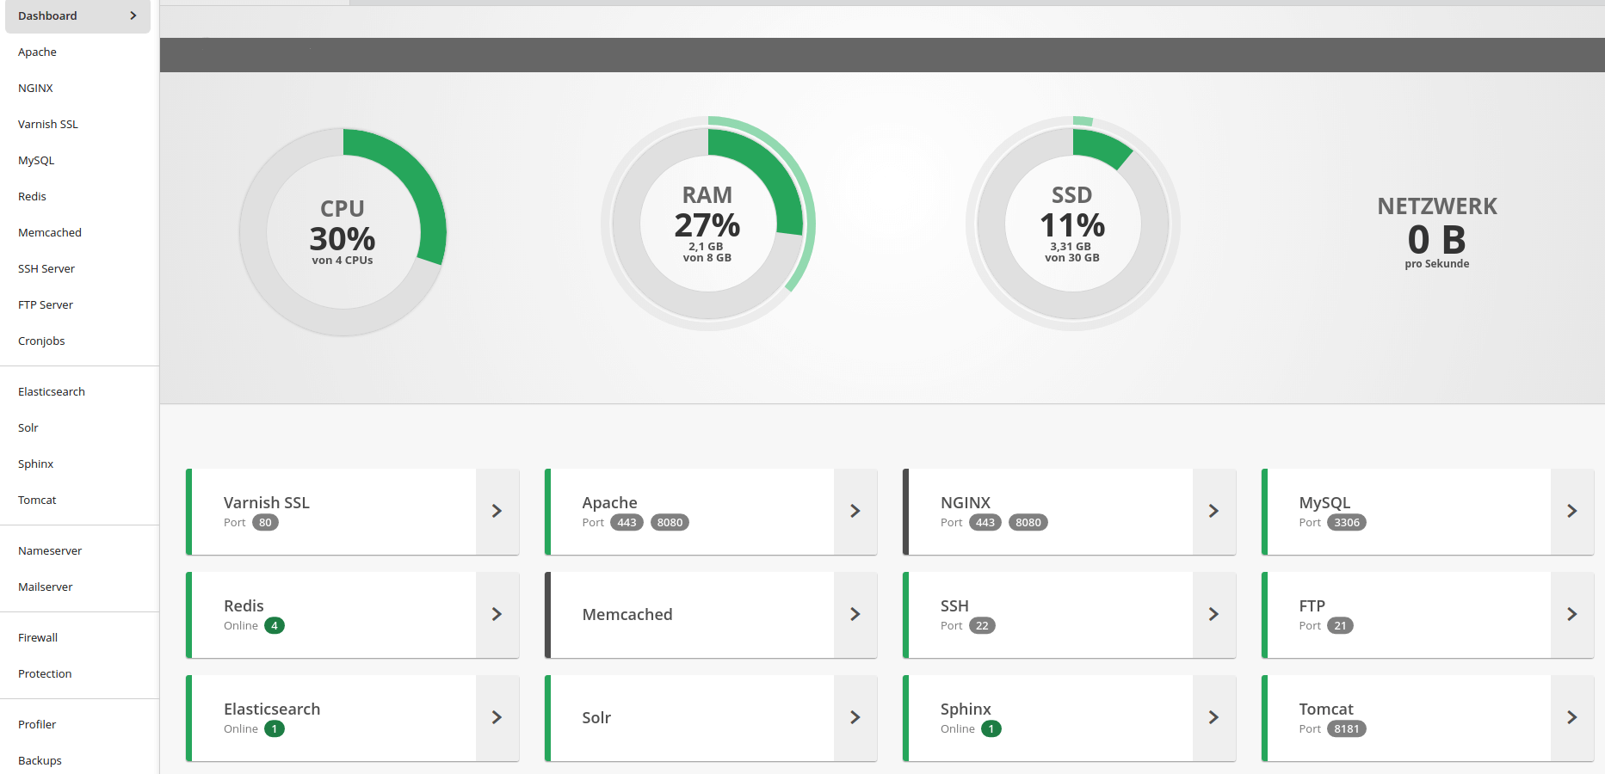Expand the Redis card arrow

click(x=497, y=614)
